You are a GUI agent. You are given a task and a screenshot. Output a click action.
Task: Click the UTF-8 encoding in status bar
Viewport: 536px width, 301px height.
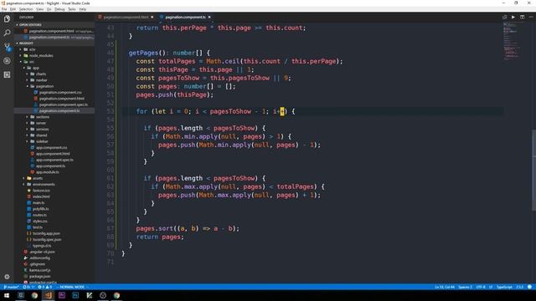[x=481, y=287]
